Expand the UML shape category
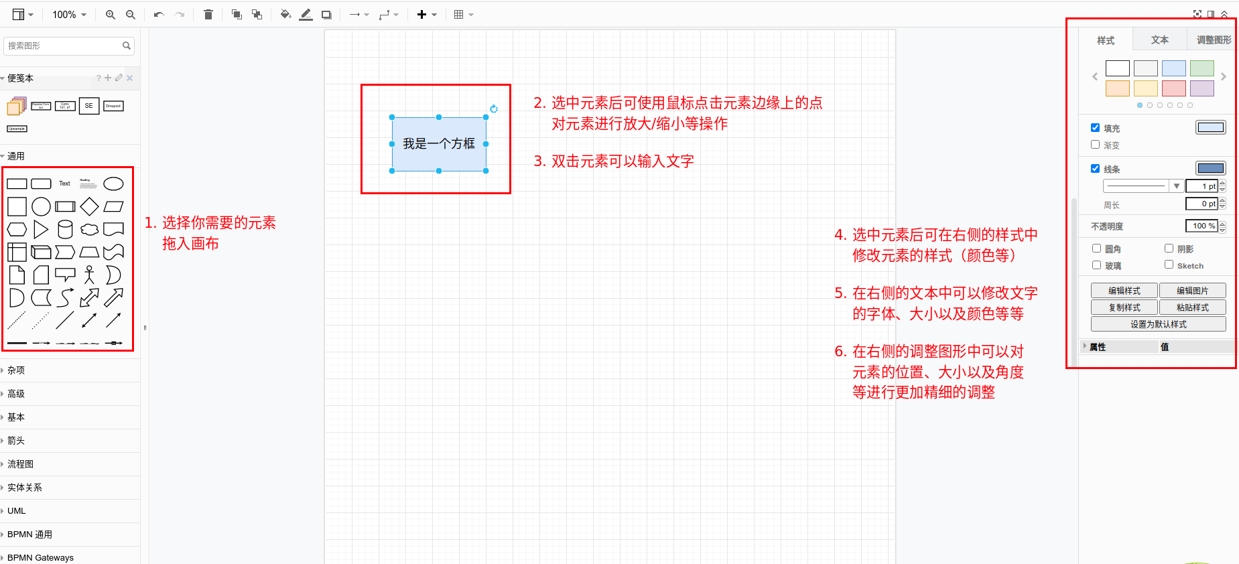The width and height of the screenshot is (1239, 564). tap(70, 511)
